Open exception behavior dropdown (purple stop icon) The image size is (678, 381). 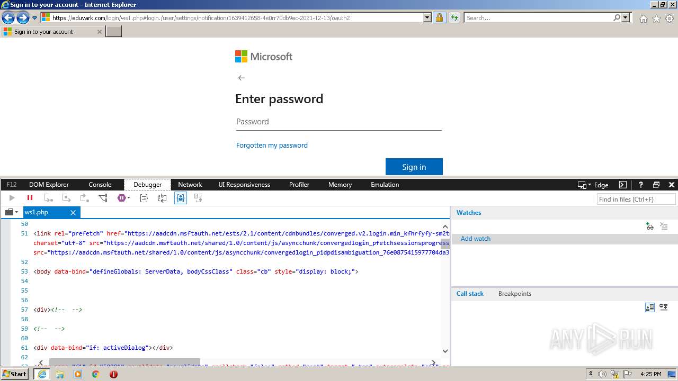124,198
